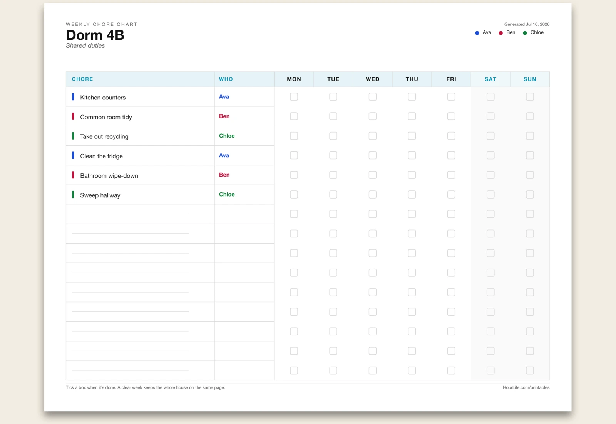Viewport: 616px width, 424px height.
Task: Select the blue marker beside Kitchen counters
Action: click(73, 97)
